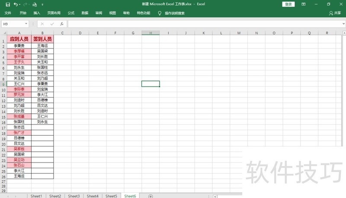The height and width of the screenshot is (198, 346).
Task: Select cell A24 containing 张石山
Action: click(x=19, y=165)
